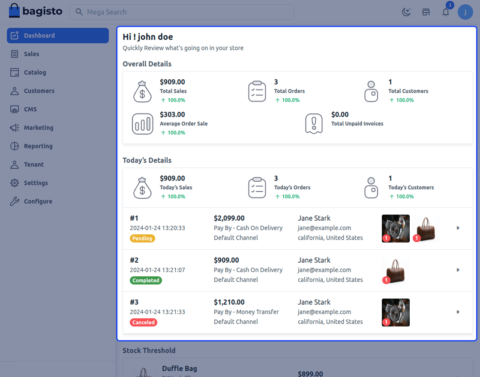Click order number #2
Image resolution: width=480 pixels, height=377 pixels.
point(134,260)
